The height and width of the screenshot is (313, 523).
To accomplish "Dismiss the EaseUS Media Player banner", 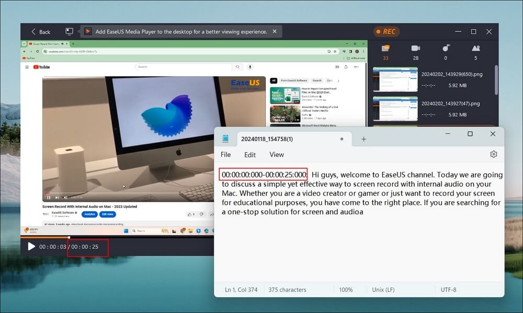I will pos(275,31).
